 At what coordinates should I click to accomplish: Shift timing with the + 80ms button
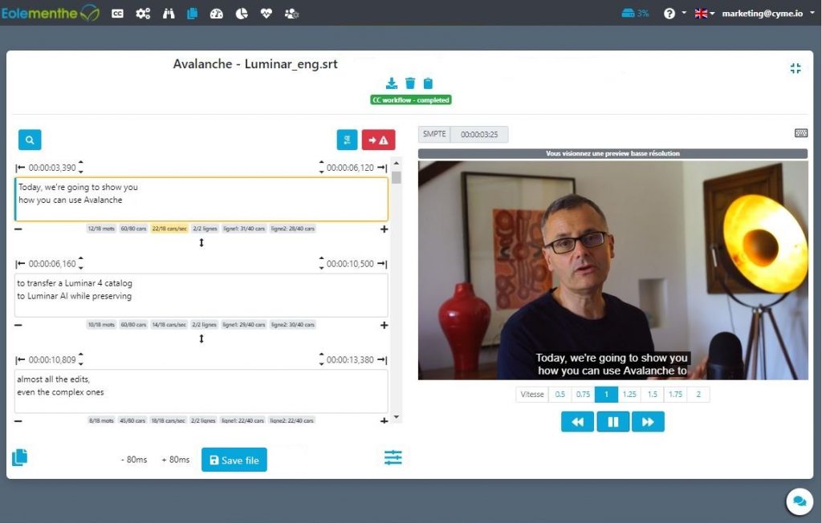pos(175,460)
